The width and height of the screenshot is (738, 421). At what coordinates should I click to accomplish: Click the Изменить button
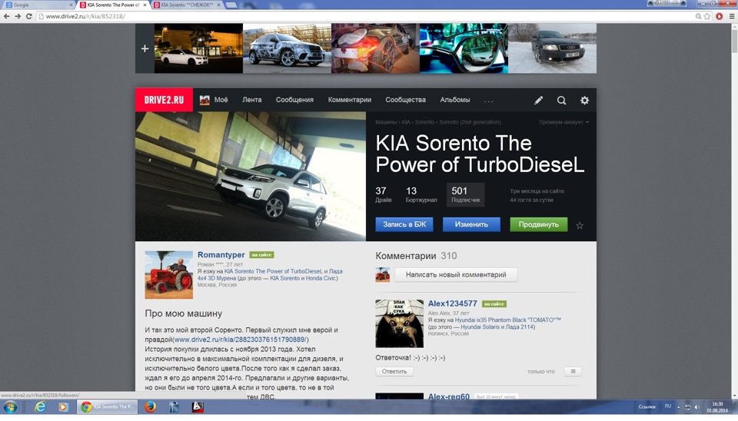click(x=471, y=224)
